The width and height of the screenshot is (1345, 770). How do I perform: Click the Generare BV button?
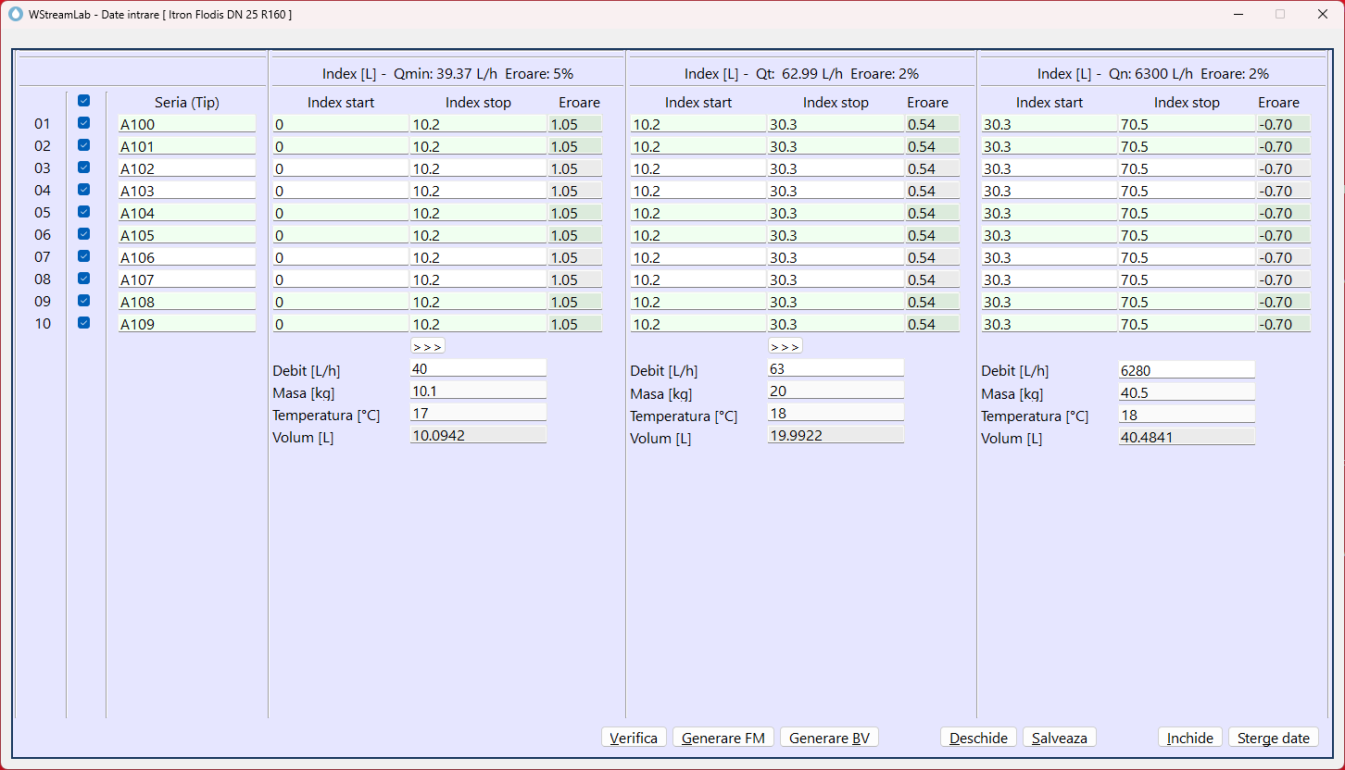pyautogui.click(x=829, y=738)
